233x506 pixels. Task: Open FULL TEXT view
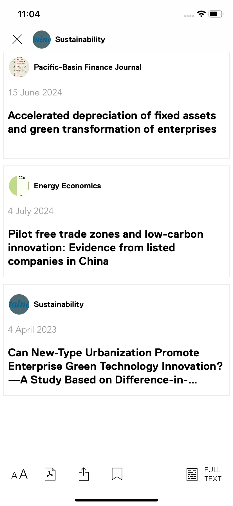(x=213, y=474)
